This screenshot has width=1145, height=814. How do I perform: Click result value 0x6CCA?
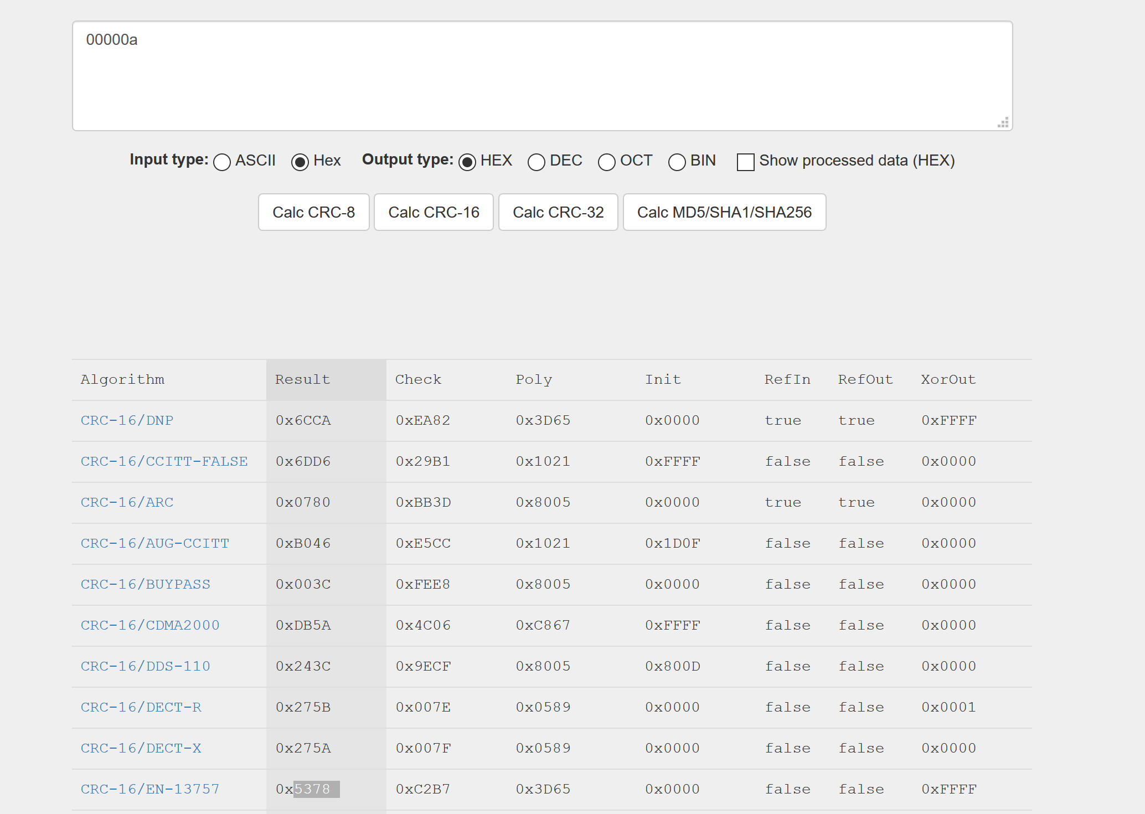[x=303, y=420]
